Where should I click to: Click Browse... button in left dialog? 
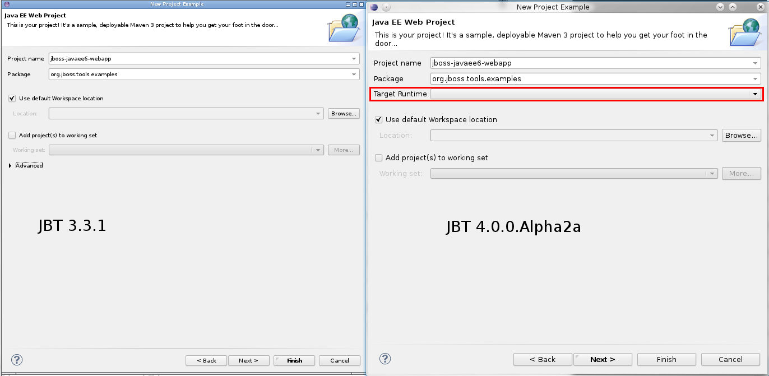pos(344,113)
